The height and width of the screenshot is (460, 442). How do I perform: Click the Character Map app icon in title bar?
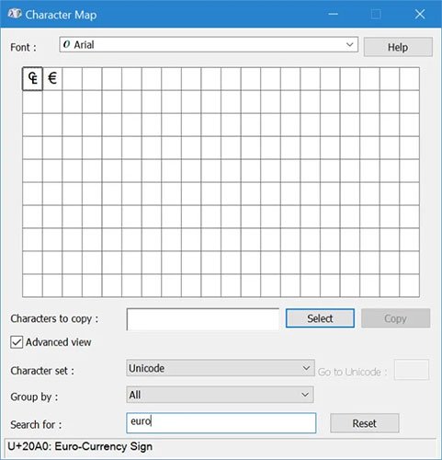(x=15, y=14)
